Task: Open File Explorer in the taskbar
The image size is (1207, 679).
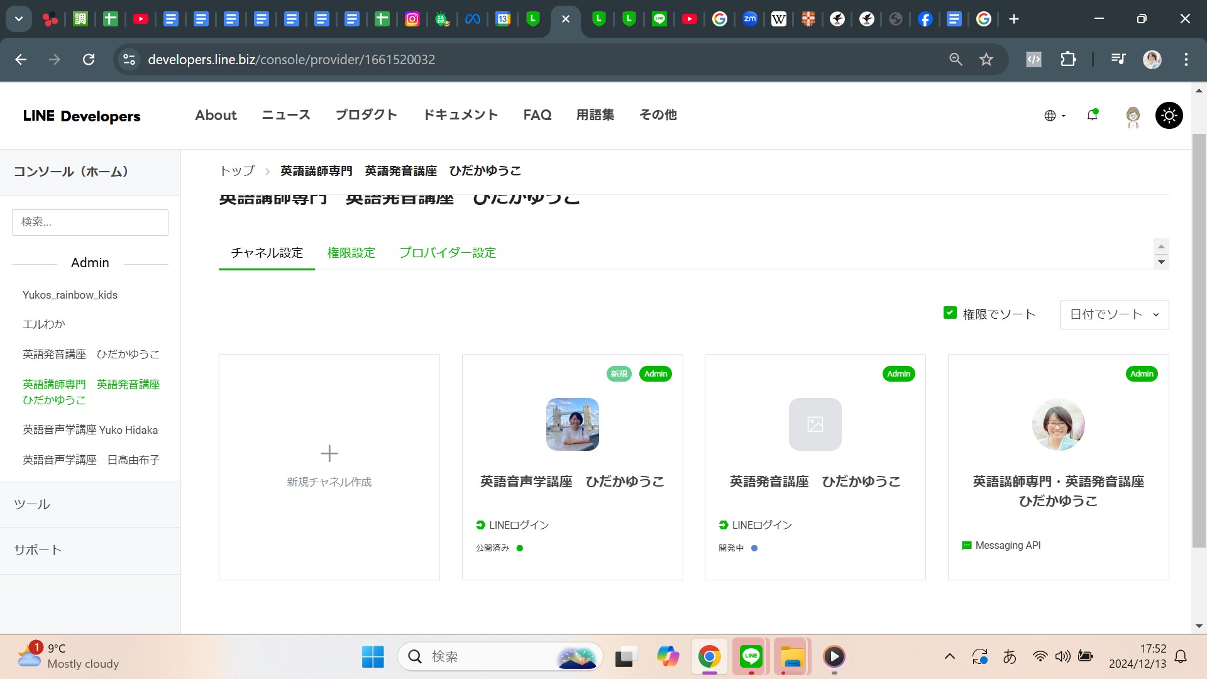Action: tap(792, 657)
